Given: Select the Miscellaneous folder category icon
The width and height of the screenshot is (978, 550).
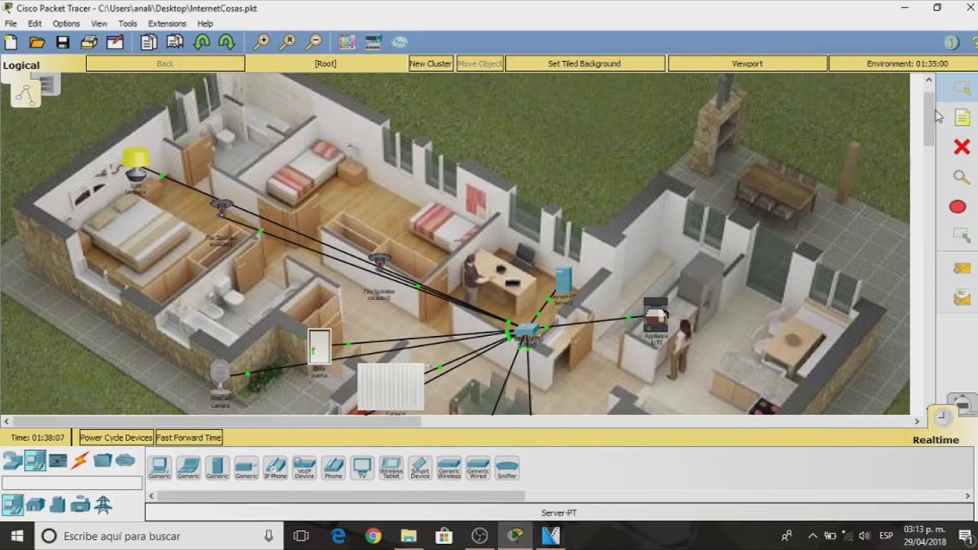Looking at the screenshot, I should [x=103, y=461].
